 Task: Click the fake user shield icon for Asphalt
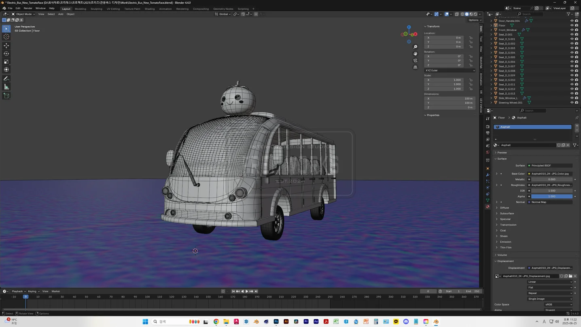coord(559,145)
